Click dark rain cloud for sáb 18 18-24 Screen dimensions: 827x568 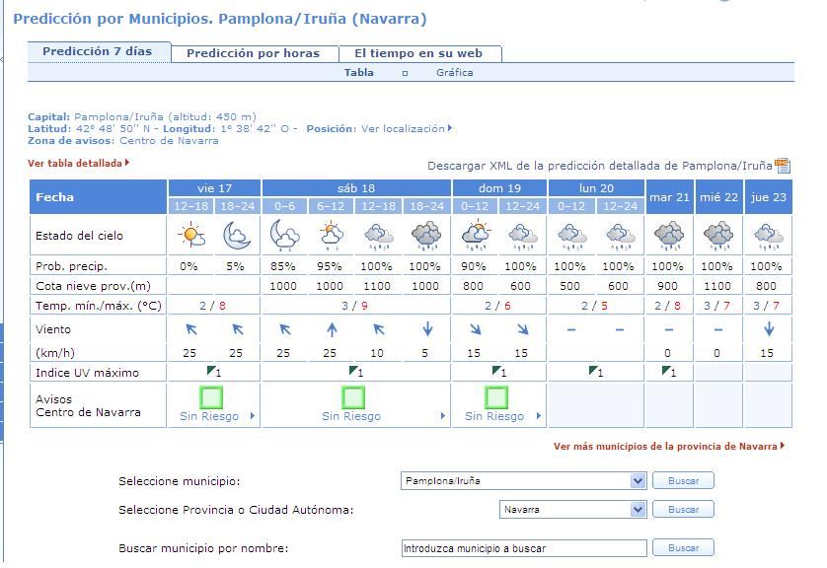point(426,235)
